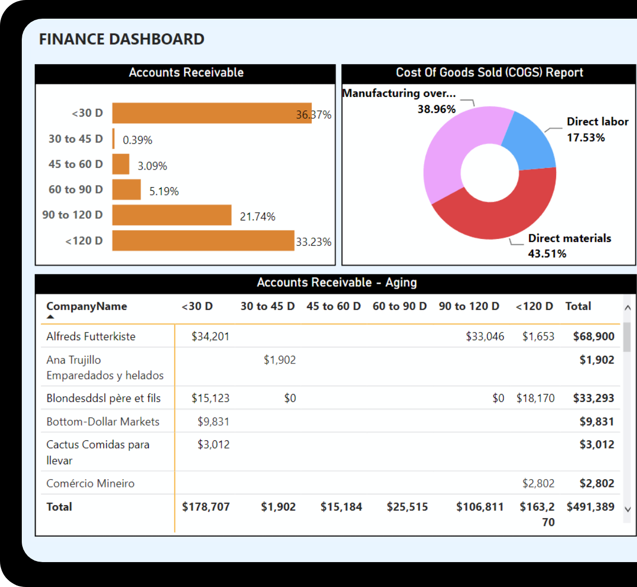This screenshot has height=587, width=637.
Task: Click the $18,170 cell for Blondesddsl
Action: pyautogui.click(x=535, y=398)
